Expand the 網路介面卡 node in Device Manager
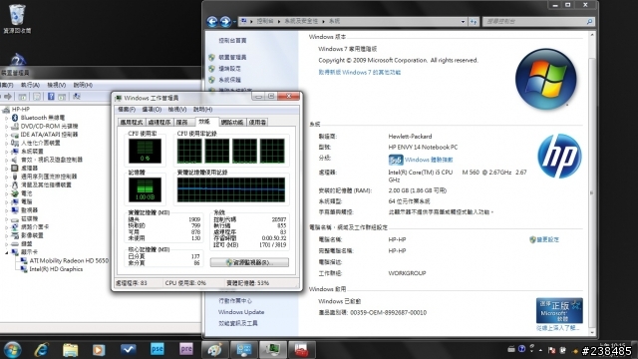Viewport: 638px width, 359px height. coord(7,227)
